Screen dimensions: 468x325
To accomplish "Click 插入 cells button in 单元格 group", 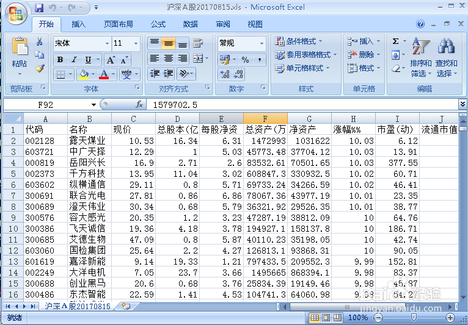I will (x=364, y=41).
